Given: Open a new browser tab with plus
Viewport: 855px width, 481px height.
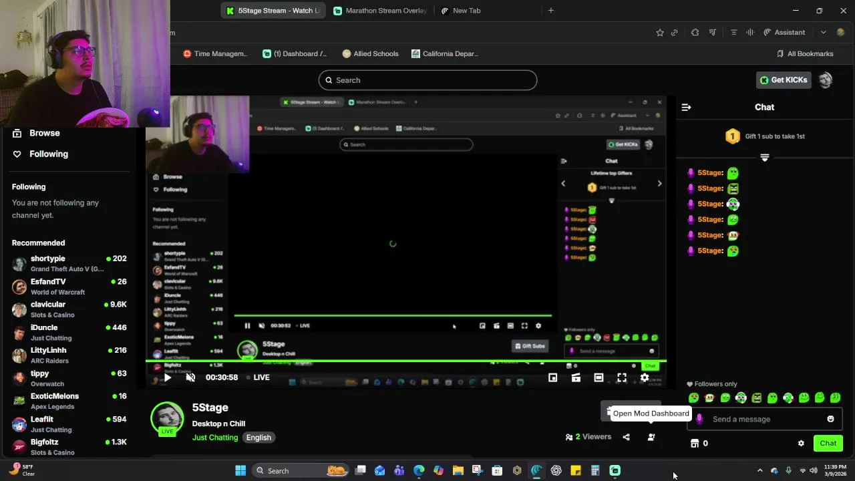Looking at the screenshot, I should click(x=551, y=11).
